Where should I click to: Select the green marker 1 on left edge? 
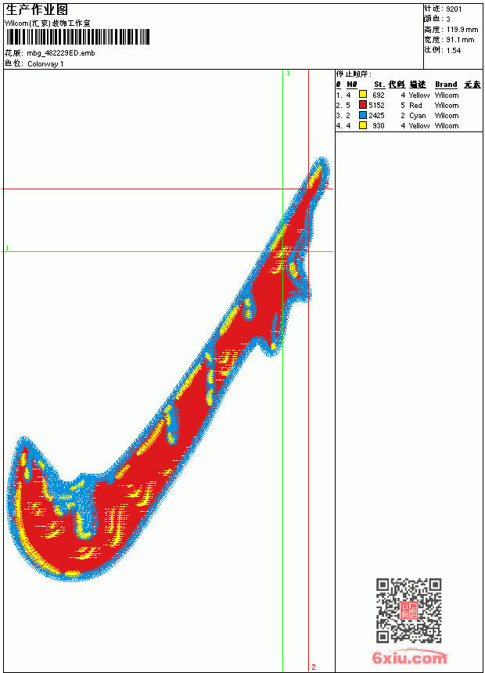tap(7, 248)
